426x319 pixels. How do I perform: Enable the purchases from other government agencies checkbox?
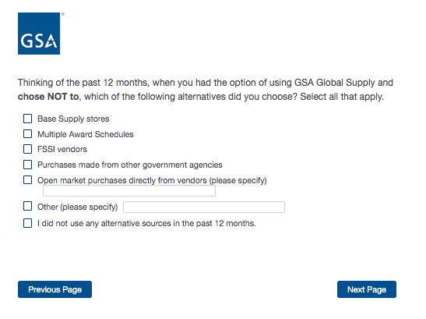point(28,165)
